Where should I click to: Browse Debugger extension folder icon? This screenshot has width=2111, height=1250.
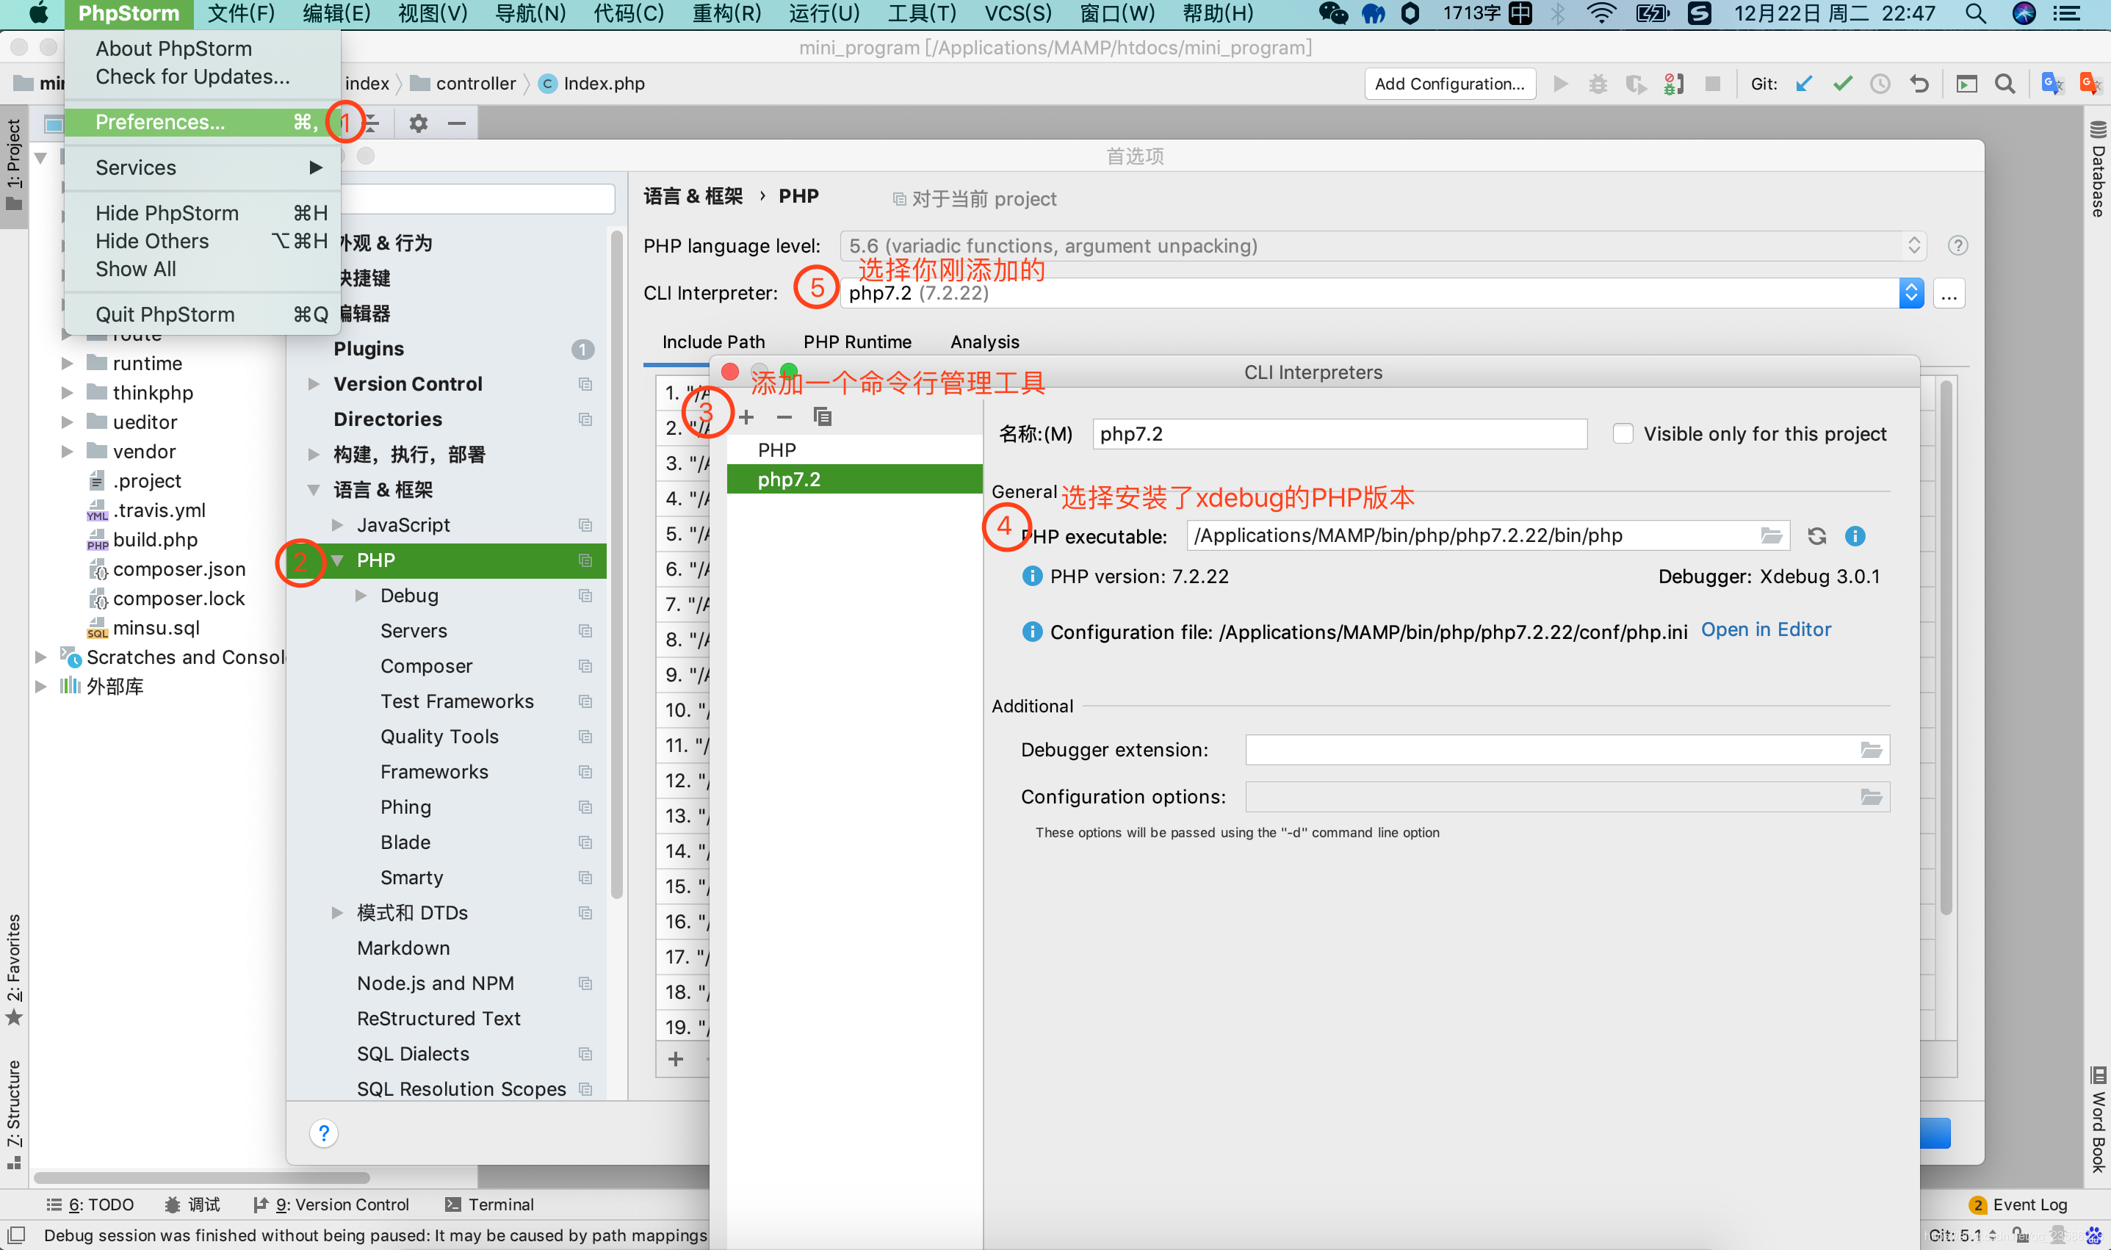[1871, 750]
